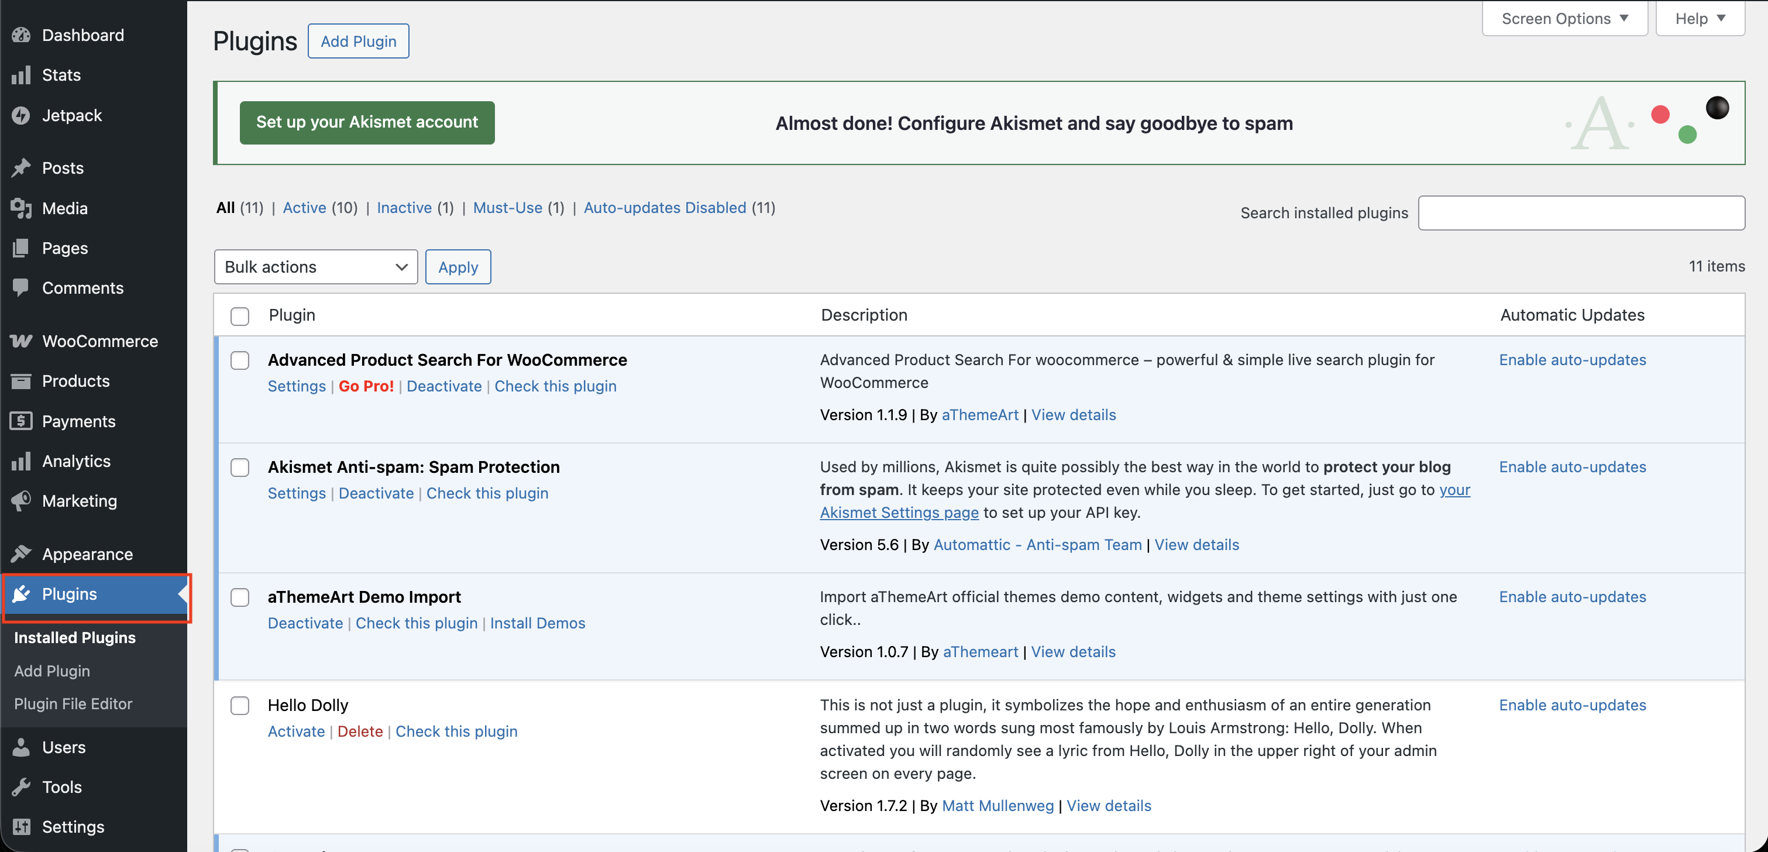This screenshot has width=1768, height=852.
Task: Click the Dashboard gauge icon in sidebar
Action: (21, 35)
